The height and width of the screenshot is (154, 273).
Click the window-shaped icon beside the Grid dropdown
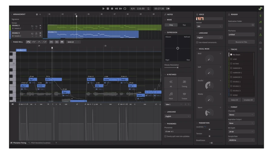point(62,42)
